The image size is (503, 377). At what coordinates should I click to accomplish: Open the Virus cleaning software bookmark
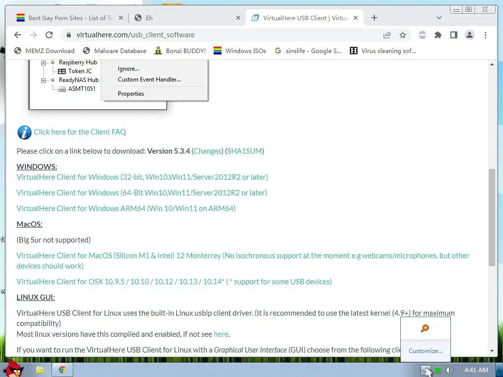[383, 51]
